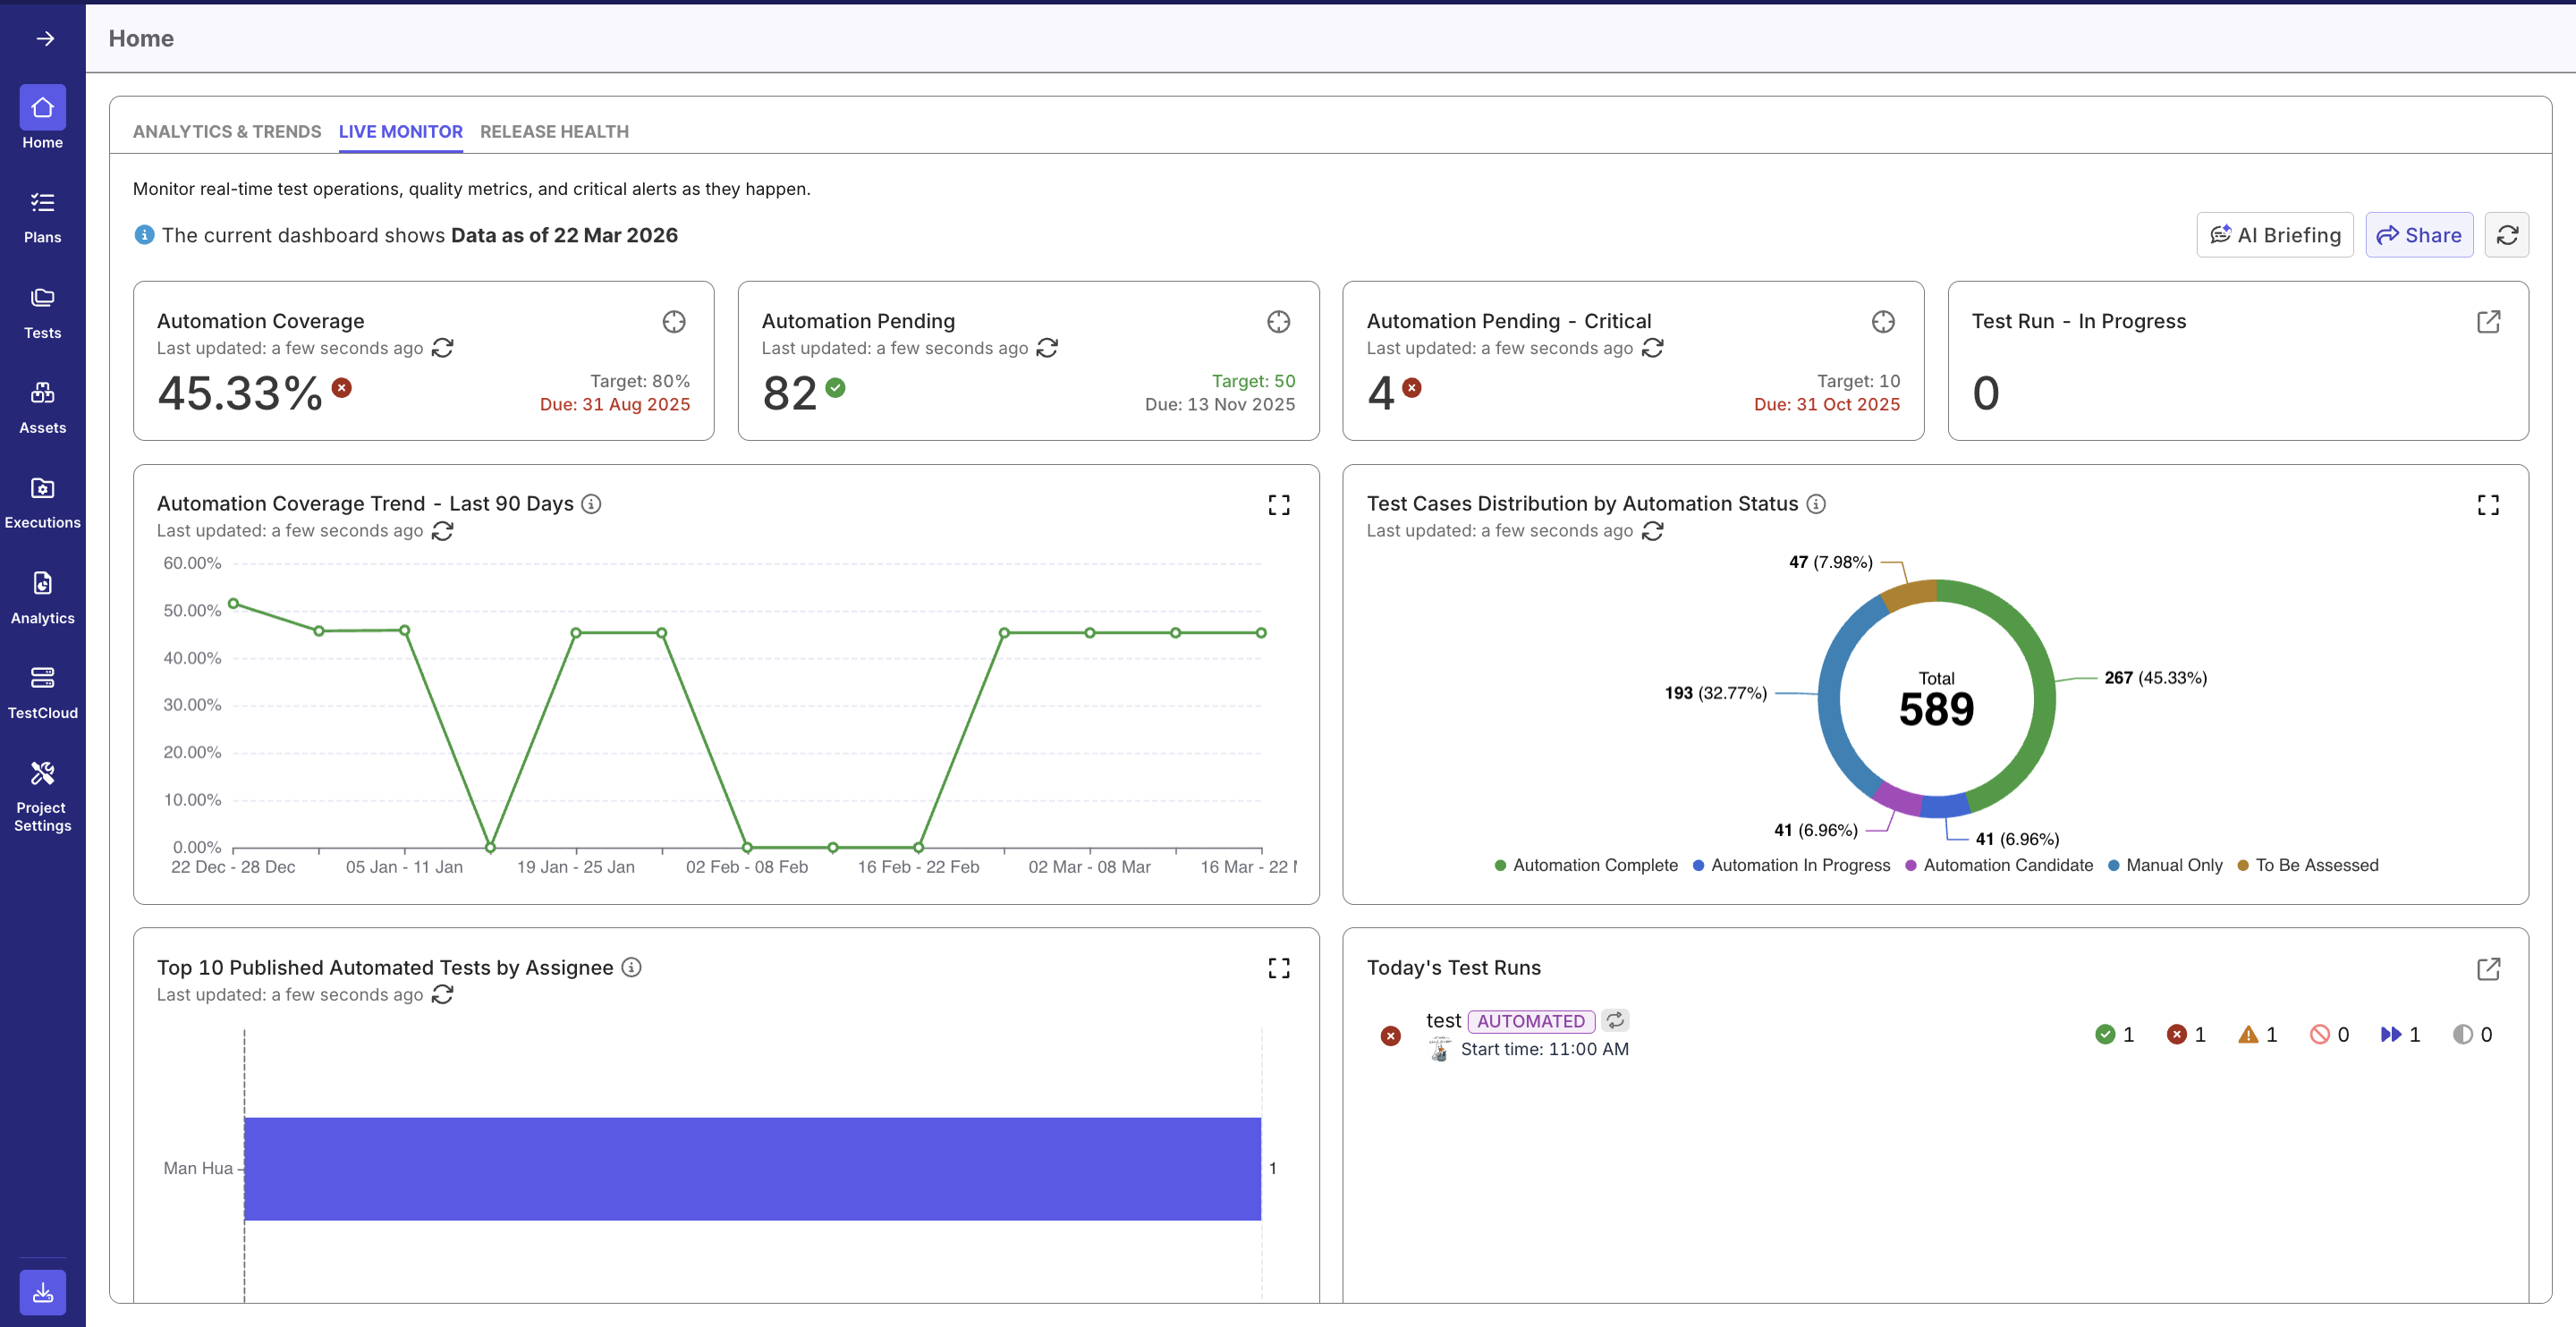This screenshot has width=2576, height=1327.
Task: Open the Release Health tab
Action: click(554, 131)
